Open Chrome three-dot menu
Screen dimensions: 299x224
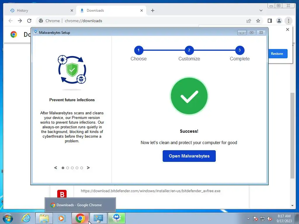coord(288,21)
